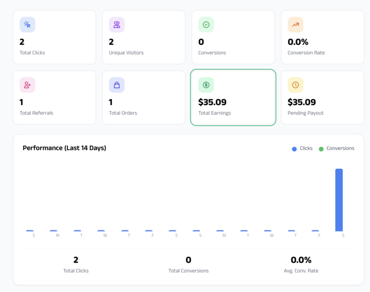Click the Total Orders shopping bag icon

click(117, 85)
